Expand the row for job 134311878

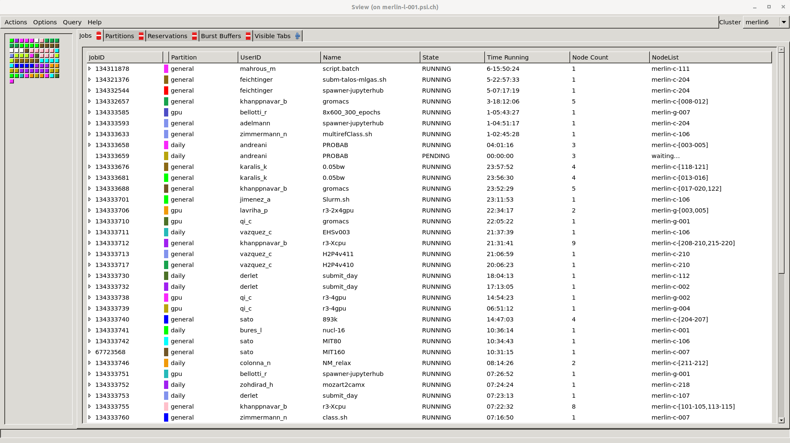90,68
